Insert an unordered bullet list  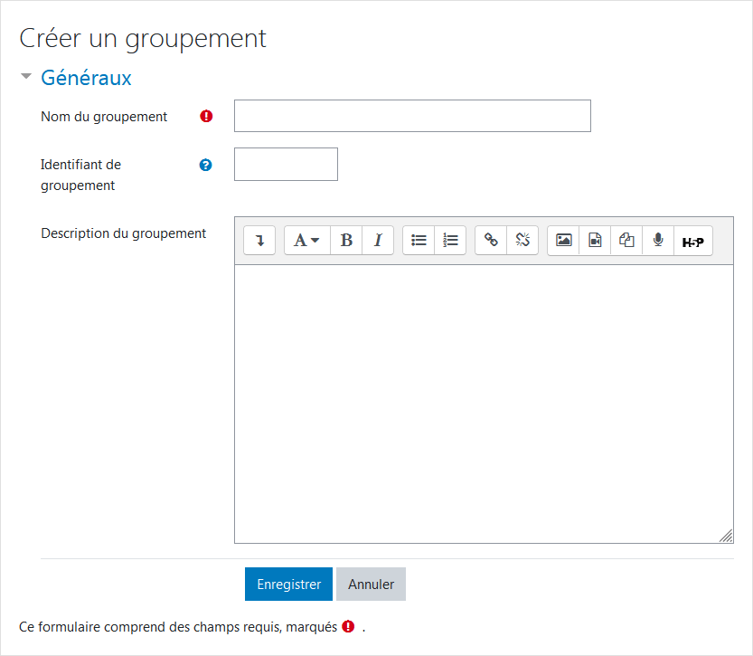(419, 241)
